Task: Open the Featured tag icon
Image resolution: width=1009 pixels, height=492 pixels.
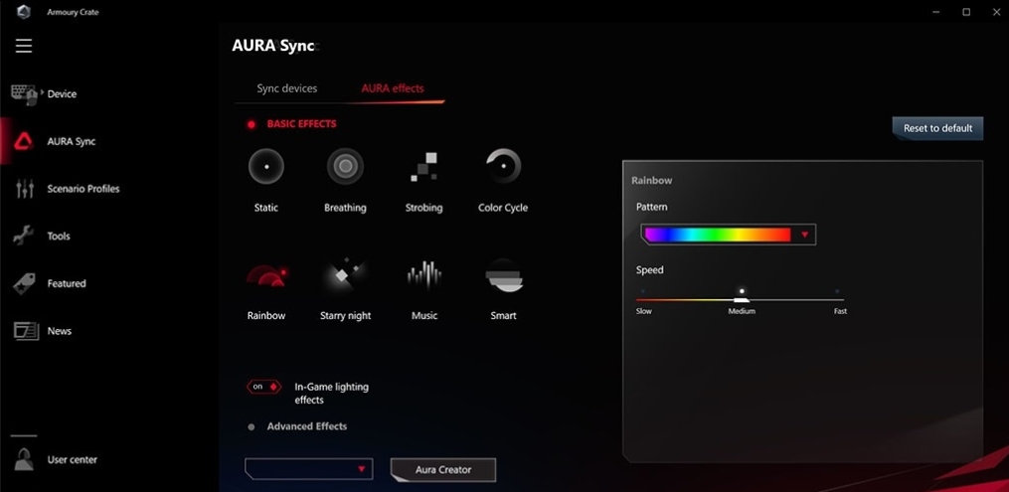Action: [x=25, y=283]
